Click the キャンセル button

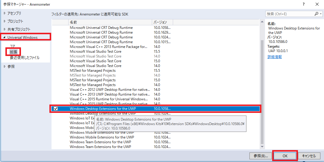click(309, 156)
